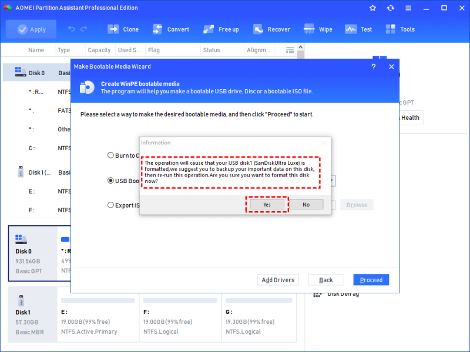
Task: Select the Burn to CD radio option
Action: tap(110, 155)
